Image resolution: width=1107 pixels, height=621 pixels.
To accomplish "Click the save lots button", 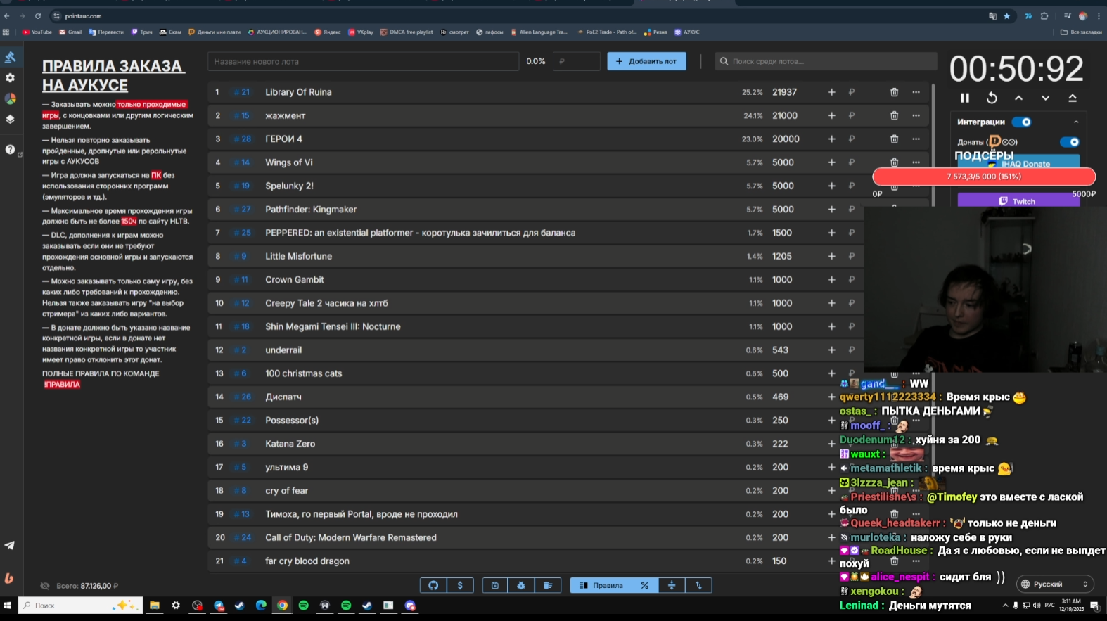I will (495, 585).
